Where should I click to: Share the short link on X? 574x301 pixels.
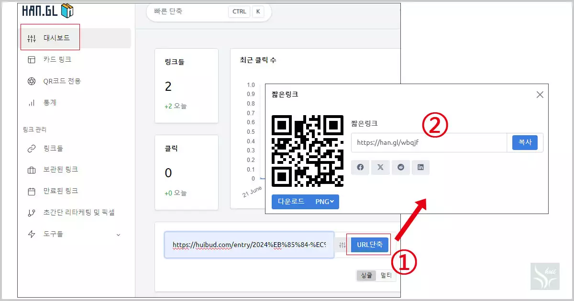coord(380,167)
